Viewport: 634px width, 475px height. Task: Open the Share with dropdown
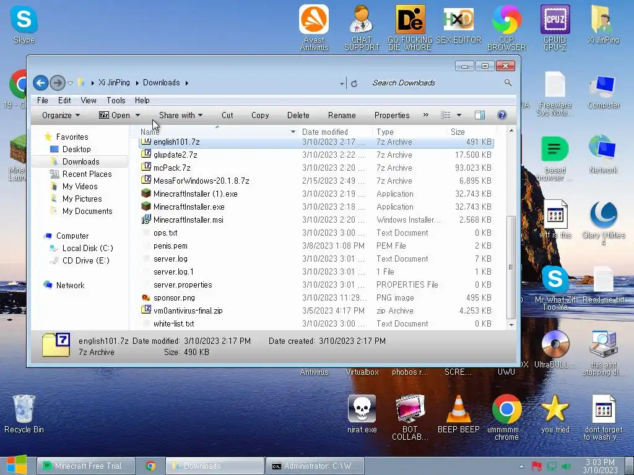pos(181,115)
